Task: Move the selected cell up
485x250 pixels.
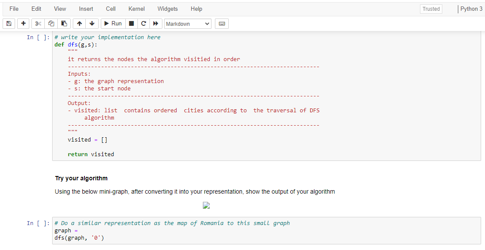Action: tap(79, 24)
